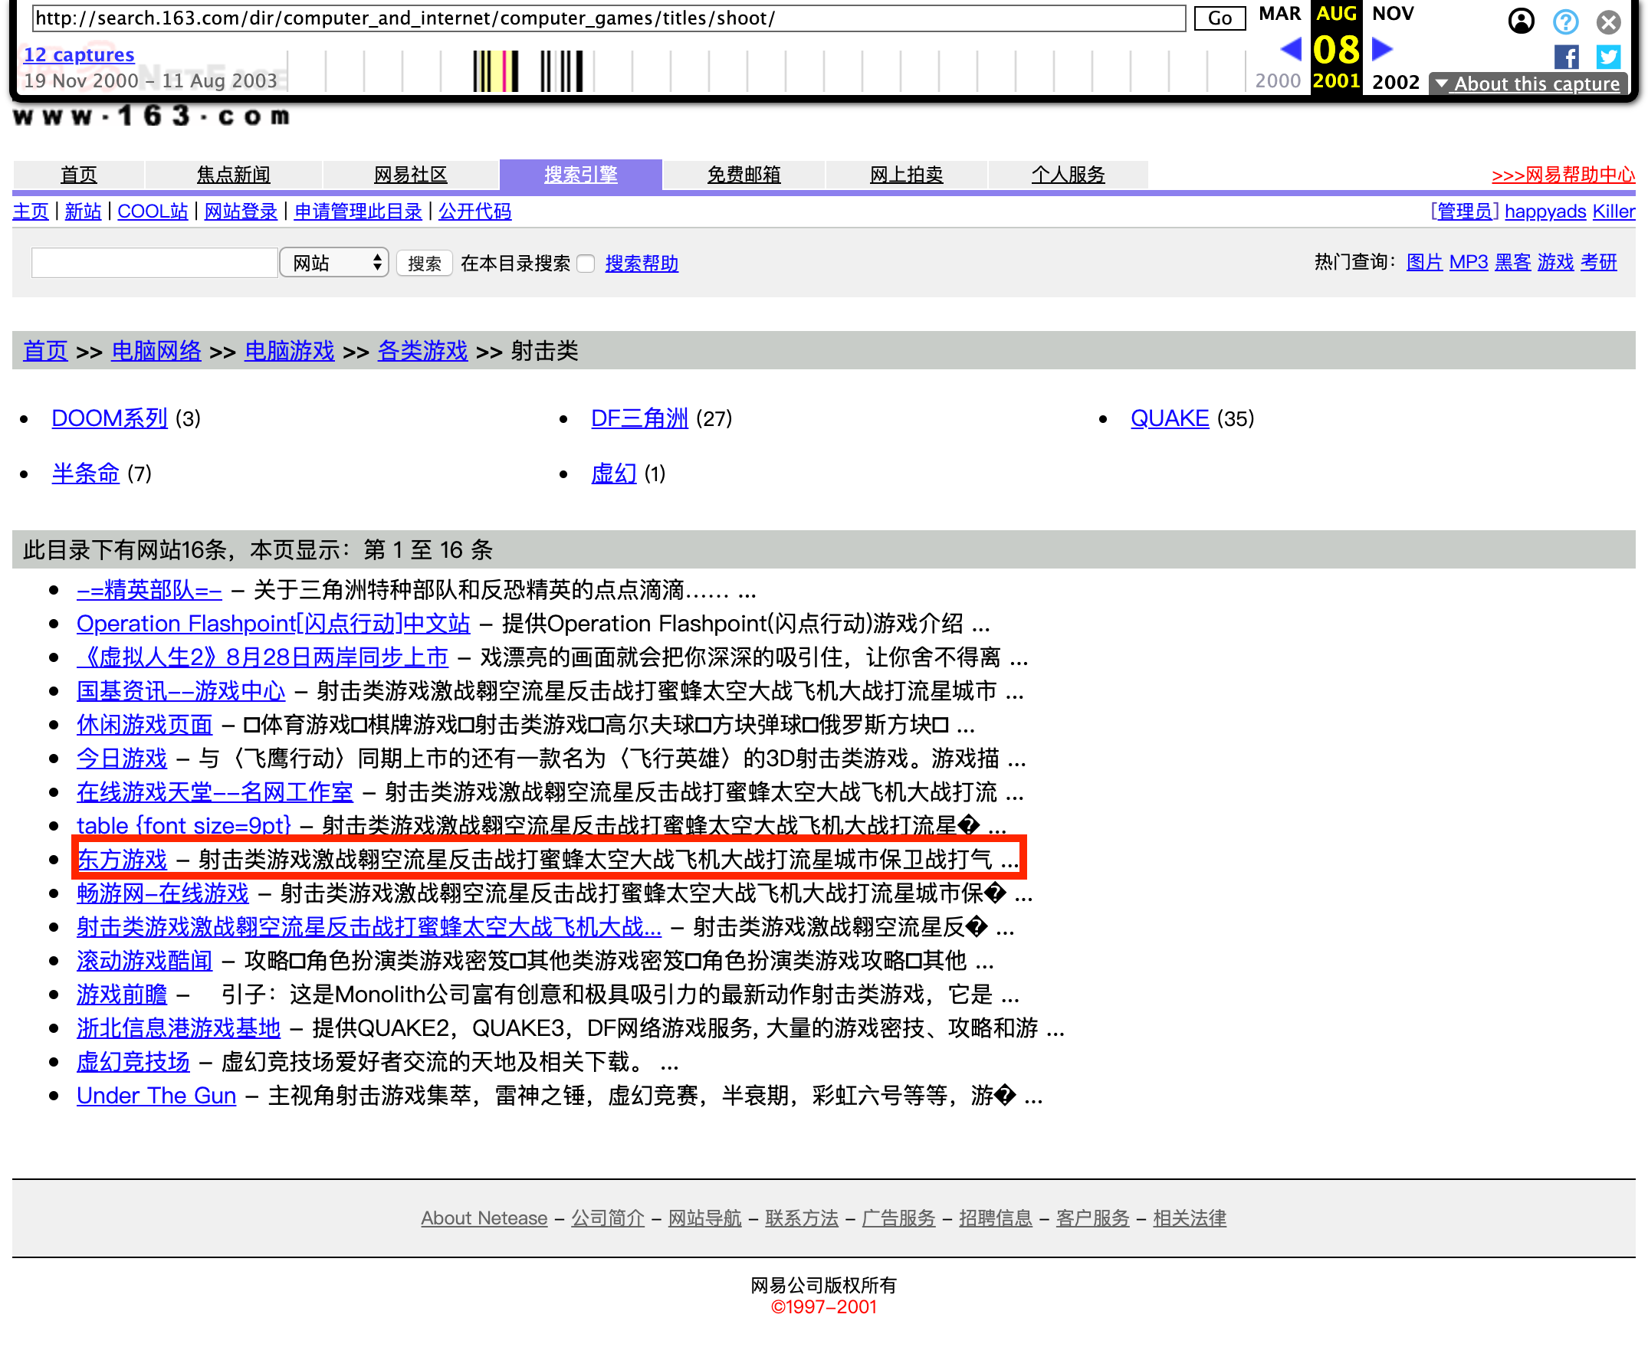Click the MP3 hot query link
Viewport: 1648px width, 1347px height.
pyautogui.click(x=1468, y=262)
